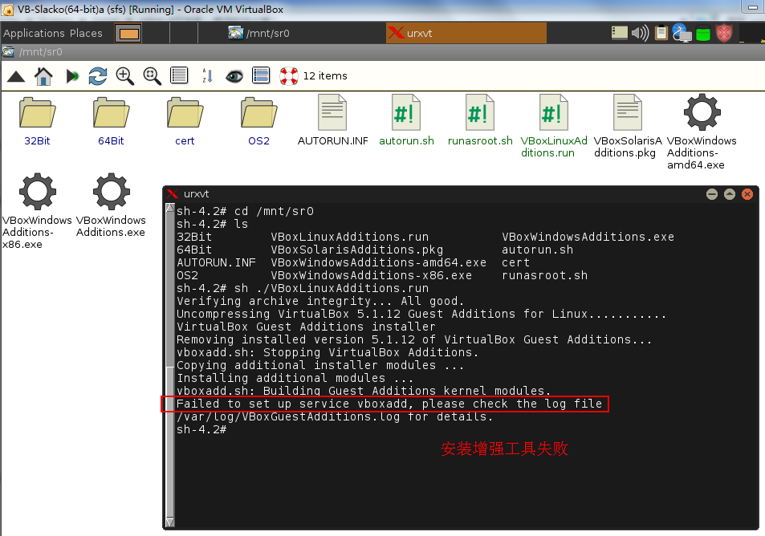The width and height of the screenshot is (765, 536).
Task: Open the Places menu
Action: [86, 33]
